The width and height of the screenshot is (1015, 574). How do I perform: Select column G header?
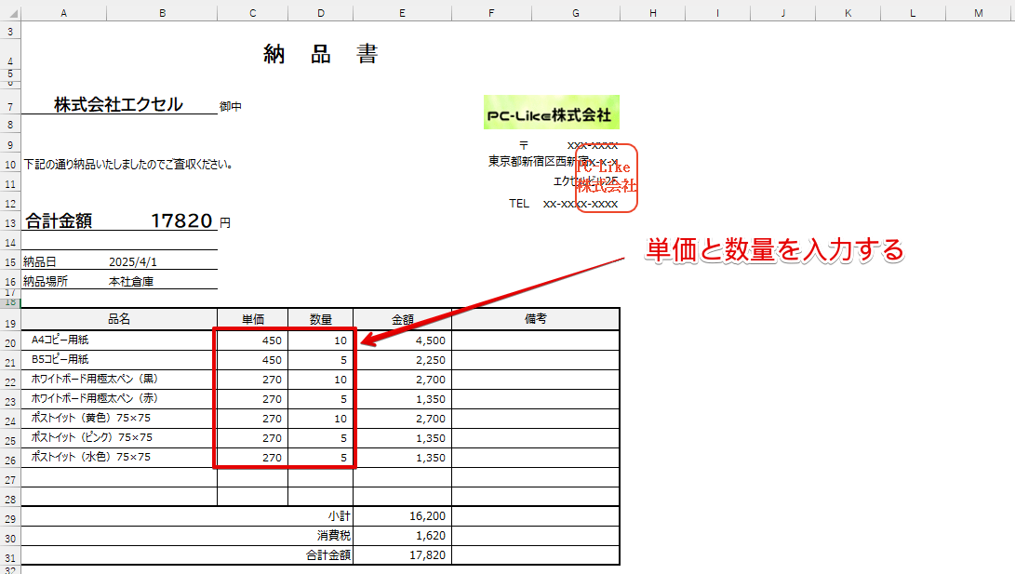pyautogui.click(x=576, y=13)
